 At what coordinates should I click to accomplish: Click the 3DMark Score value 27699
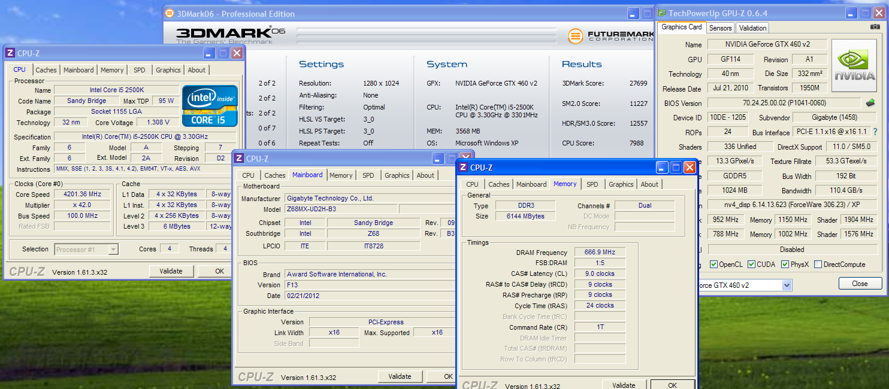tap(638, 83)
